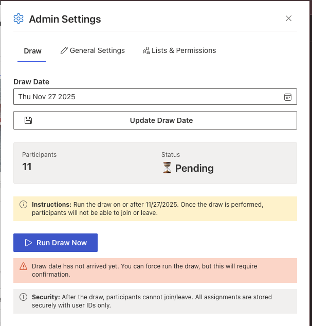The width and height of the screenshot is (312, 326).
Task: Open the calendar date picker icon
Action: [288, 97]
